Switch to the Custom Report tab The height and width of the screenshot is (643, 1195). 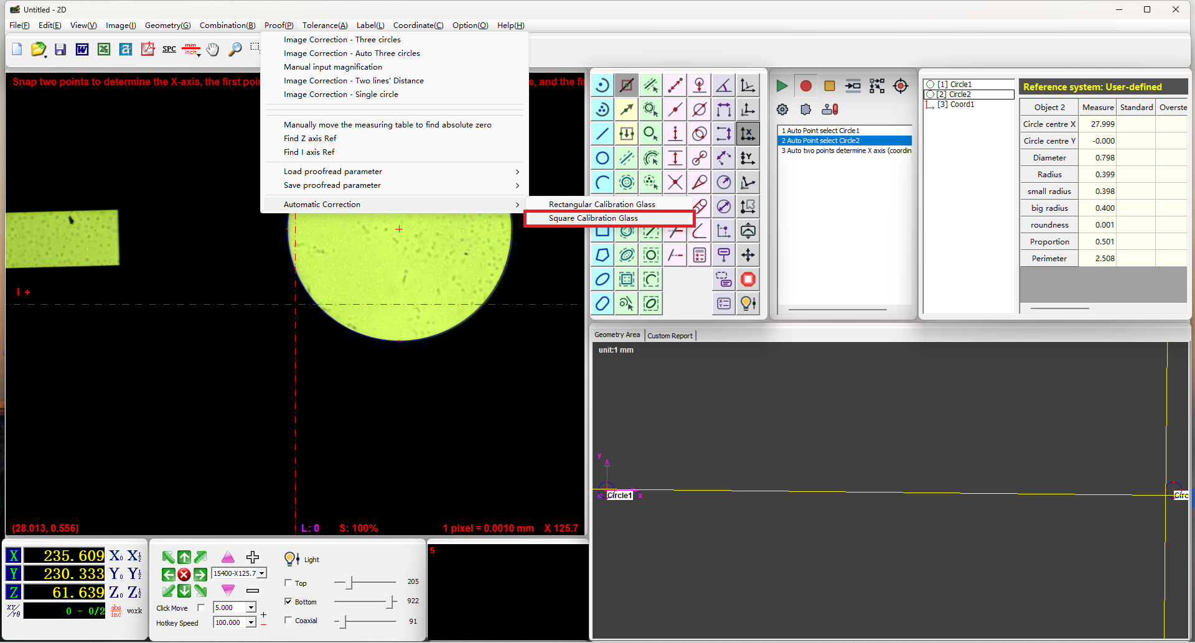tap(670, 336)
